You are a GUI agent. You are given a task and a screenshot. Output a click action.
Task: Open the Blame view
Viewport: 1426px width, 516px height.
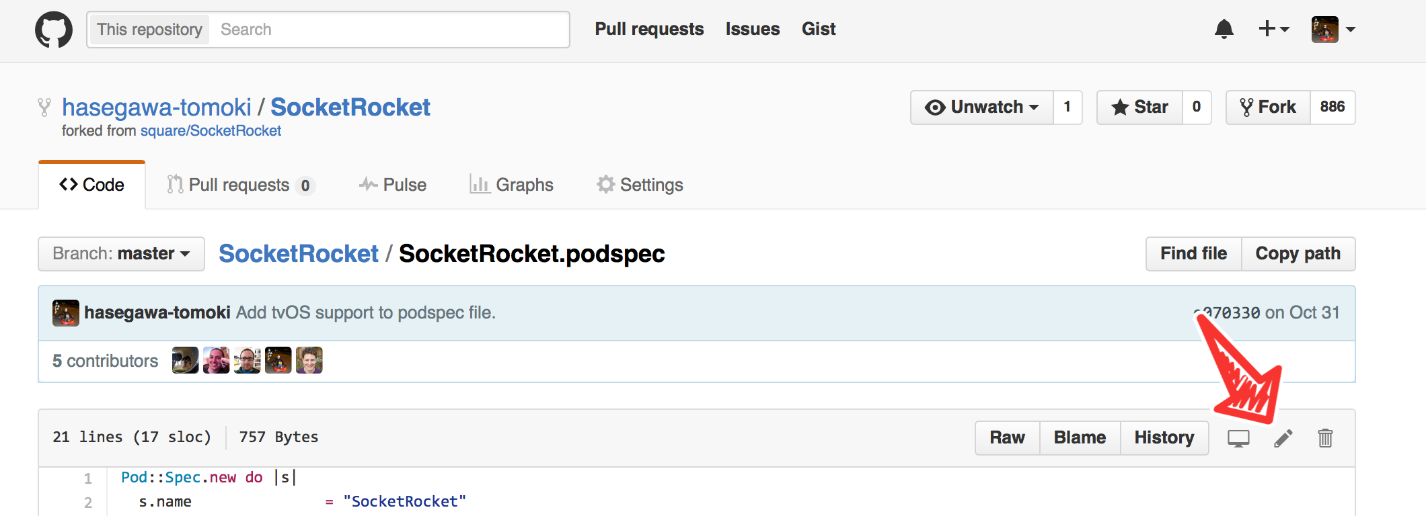tap(1080, 438)
